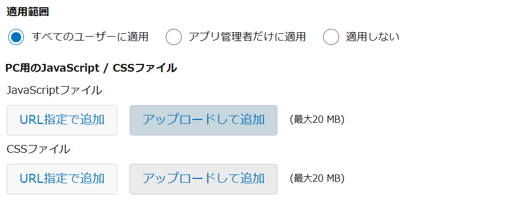
Task: Click the JavaScriptファイル field label
Action: [54, 90]
